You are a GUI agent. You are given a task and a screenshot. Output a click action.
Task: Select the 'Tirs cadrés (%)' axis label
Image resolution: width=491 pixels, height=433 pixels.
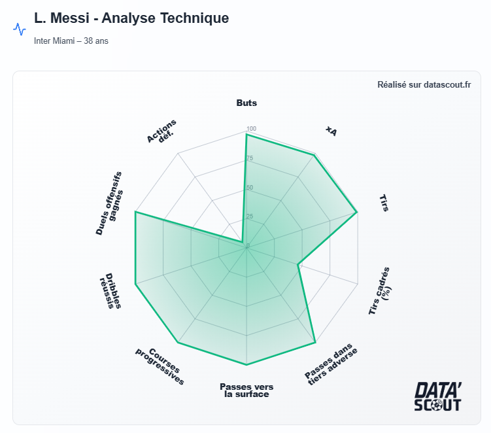380,291
